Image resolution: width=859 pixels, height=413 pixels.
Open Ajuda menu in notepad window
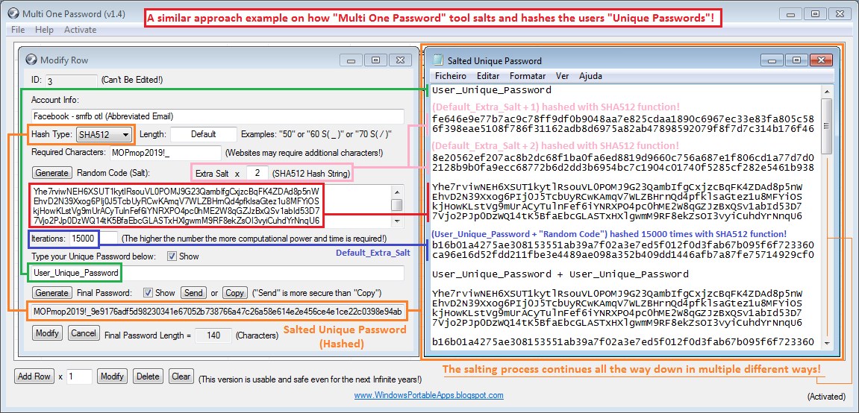coord(590,76)
